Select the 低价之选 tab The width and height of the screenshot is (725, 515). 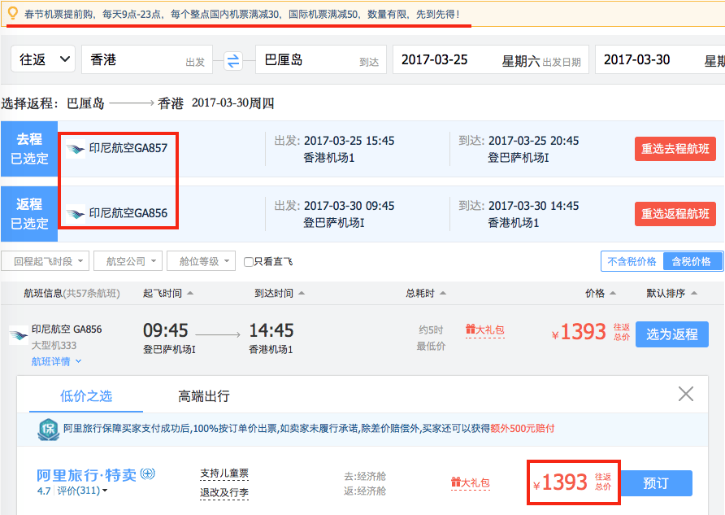[86, 396]
